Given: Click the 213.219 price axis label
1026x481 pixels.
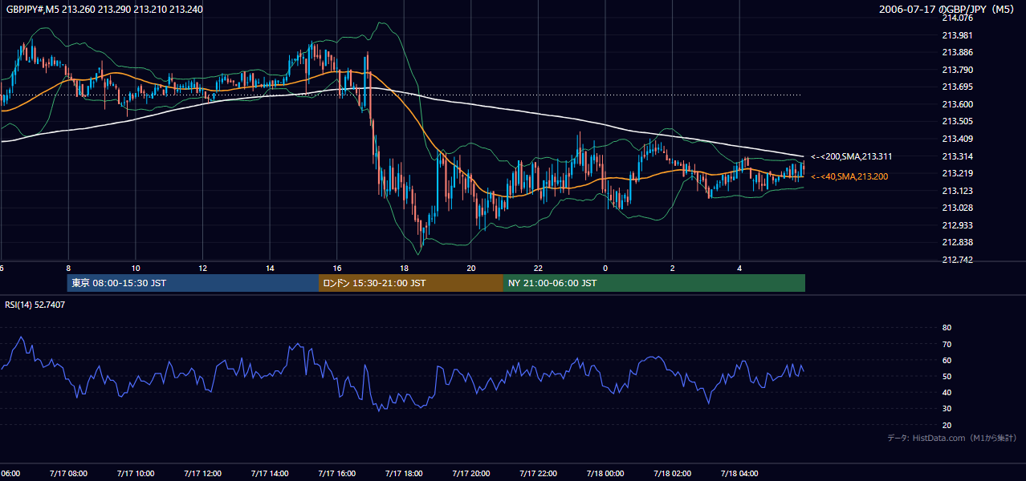Looking at the screenshot, I should (x=956, y=173).
